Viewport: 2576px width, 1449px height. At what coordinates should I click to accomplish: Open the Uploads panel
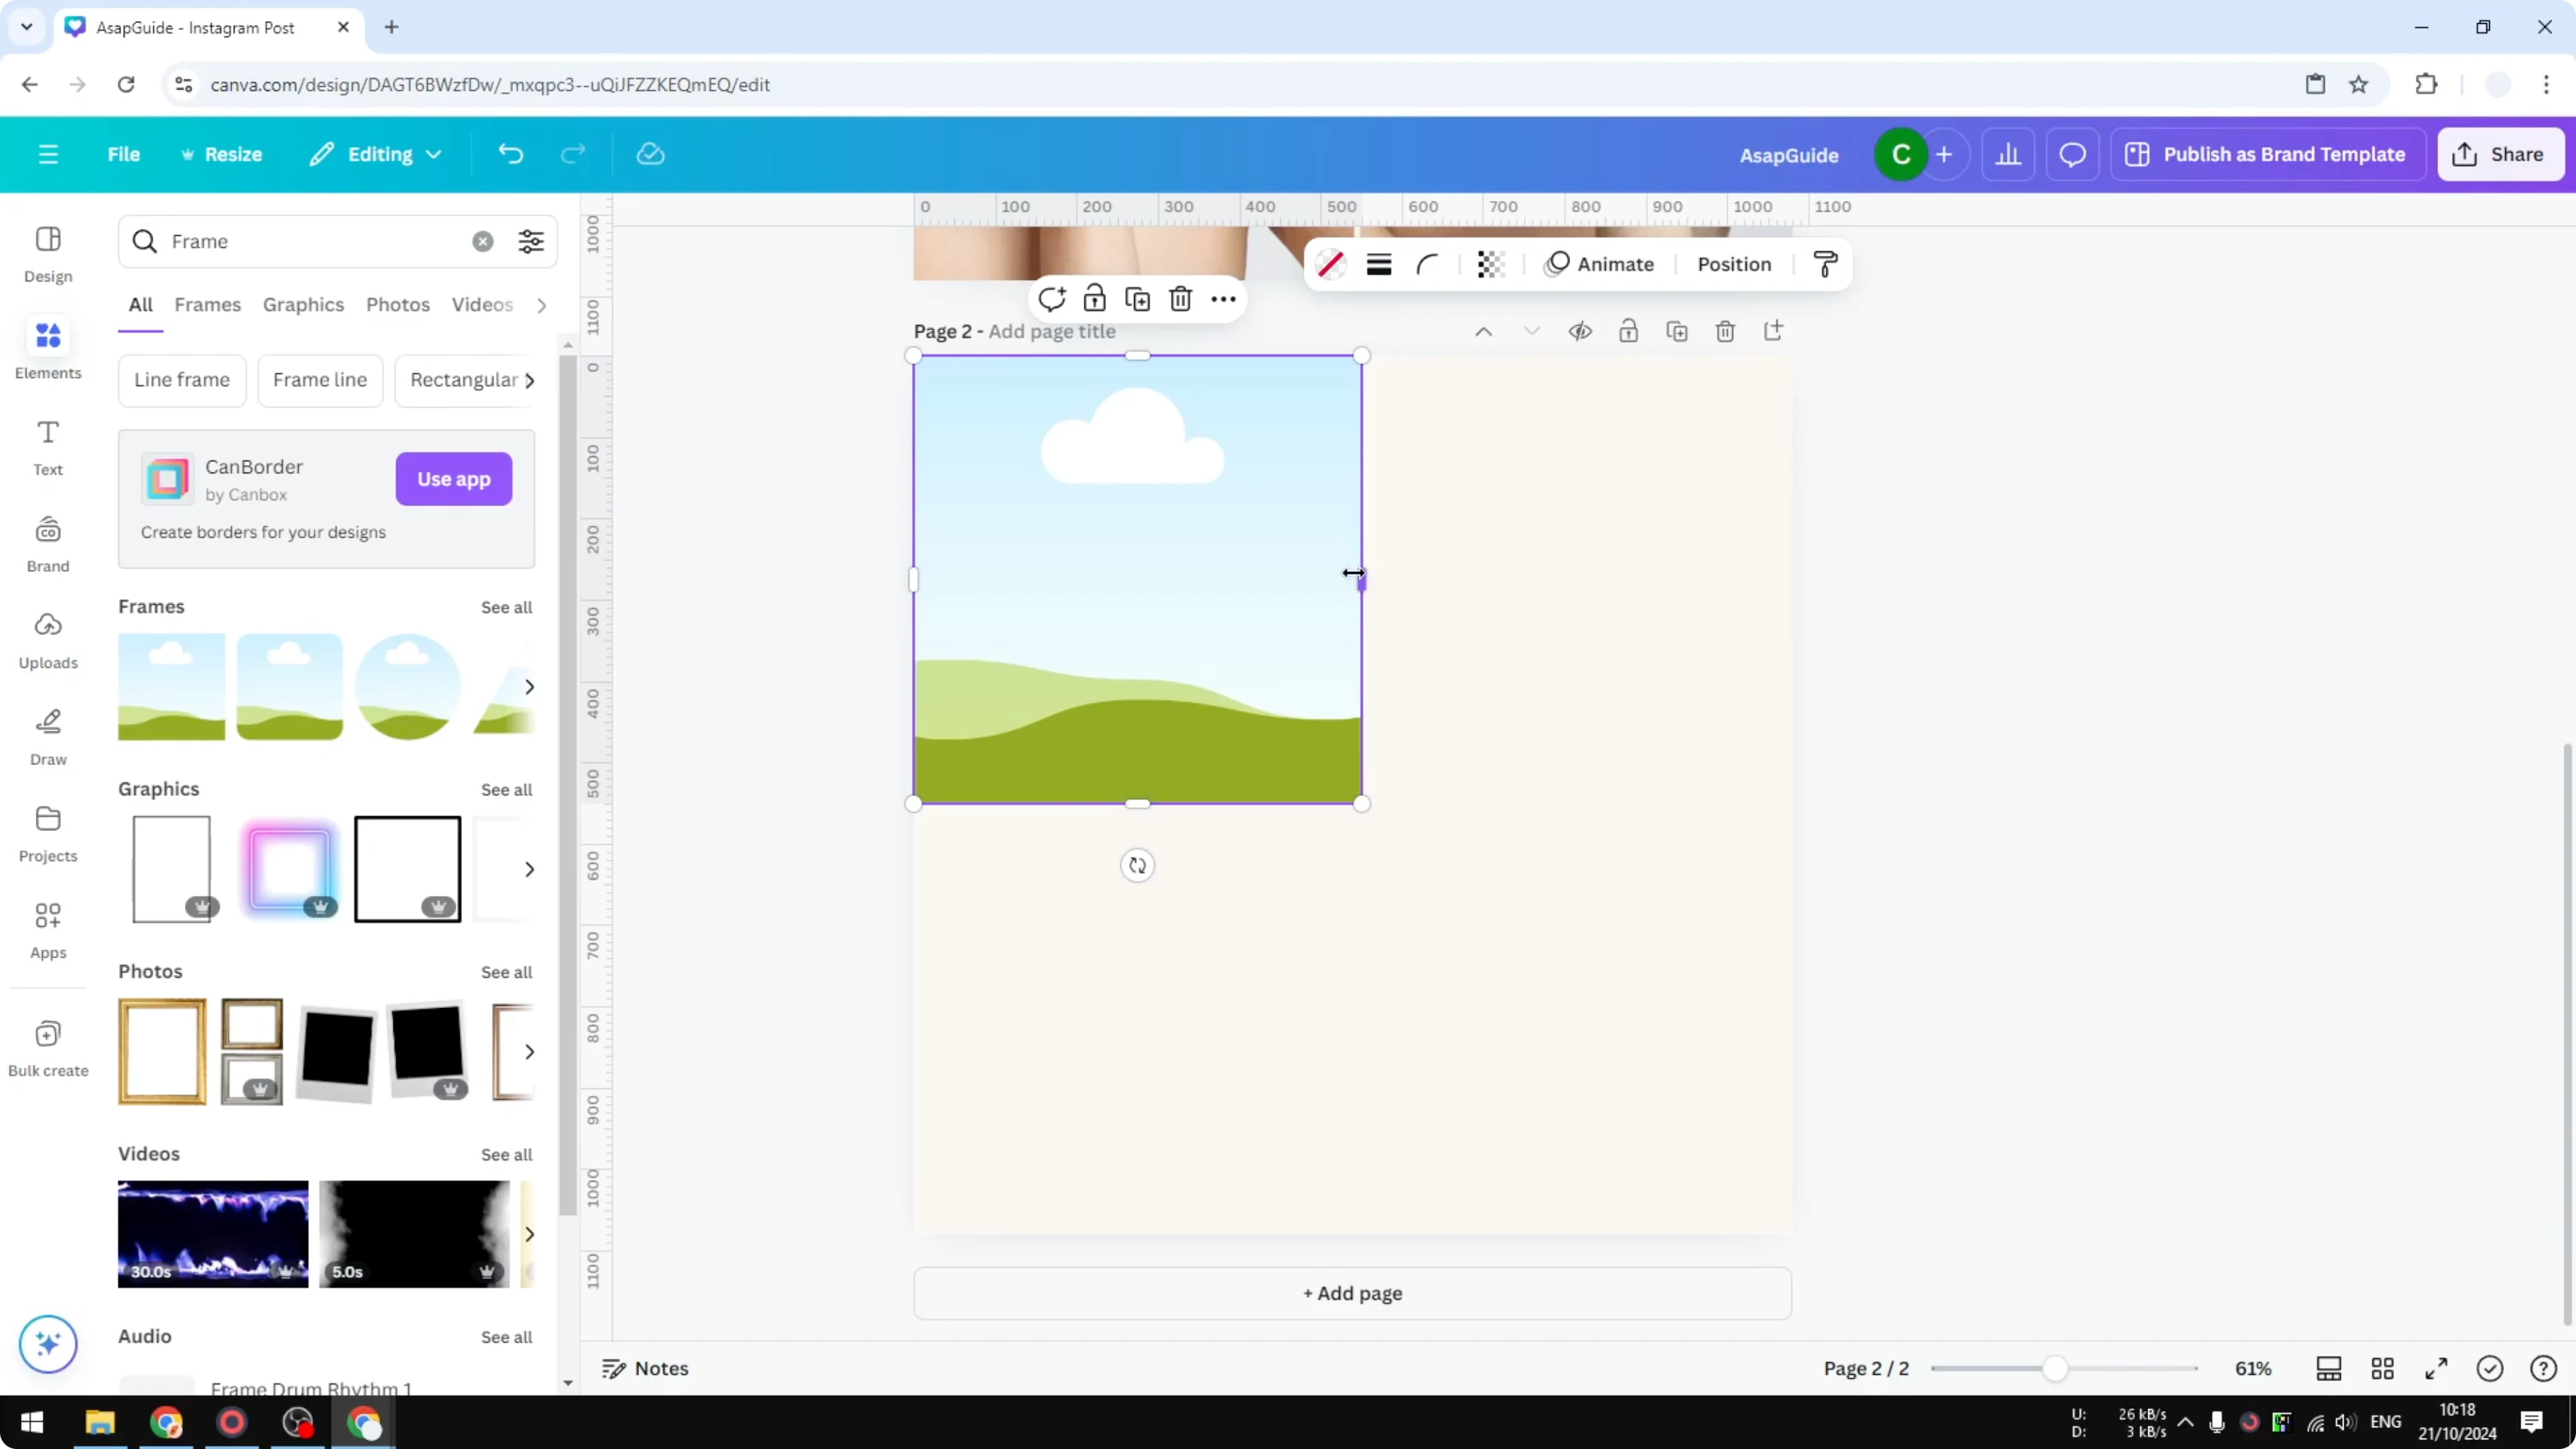pyautogui.click(x=47, y=638)
